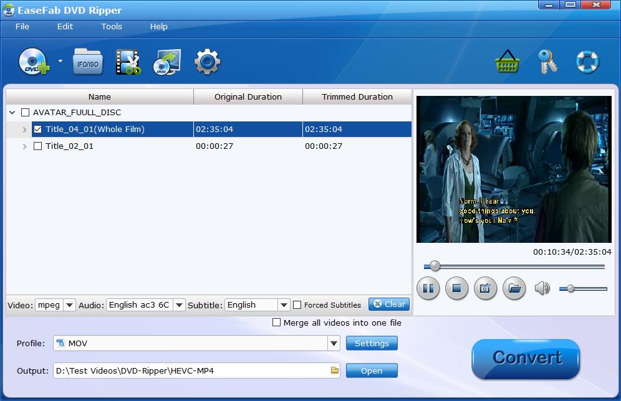Screen dimensions: 621x401
Task: Click the output folder browse icon
Action: [x=335, y=370]
